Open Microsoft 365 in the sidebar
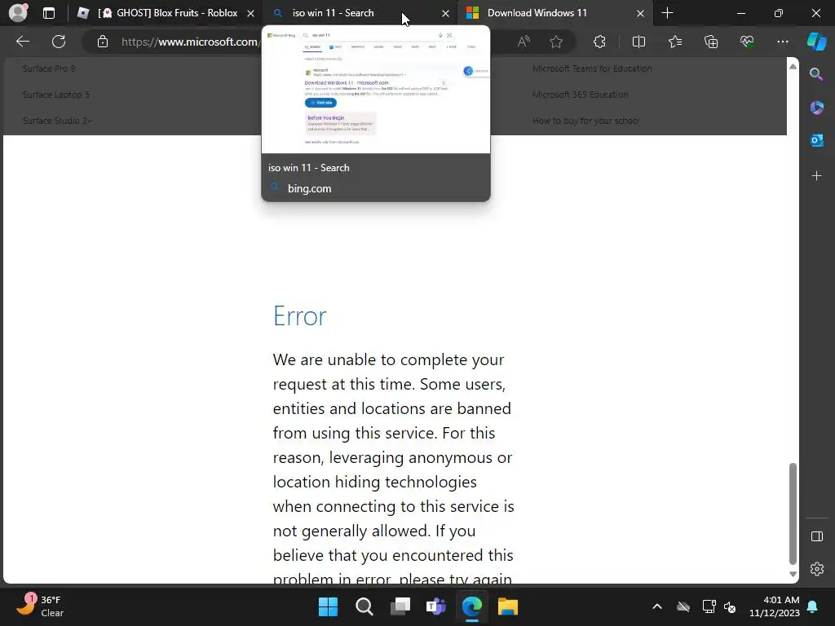835x626 pixels. tap(816, 108)
